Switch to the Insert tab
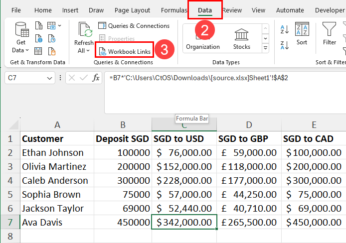 pyautogui.click(x=70, y=10)
